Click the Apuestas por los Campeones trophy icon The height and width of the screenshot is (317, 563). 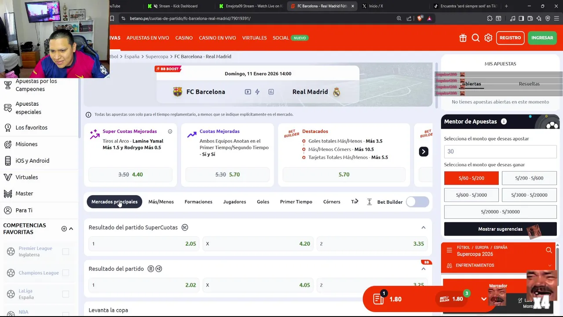7,85
